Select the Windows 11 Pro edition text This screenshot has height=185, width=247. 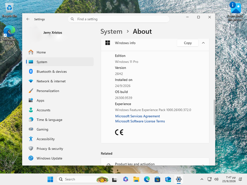pos(127,62)
